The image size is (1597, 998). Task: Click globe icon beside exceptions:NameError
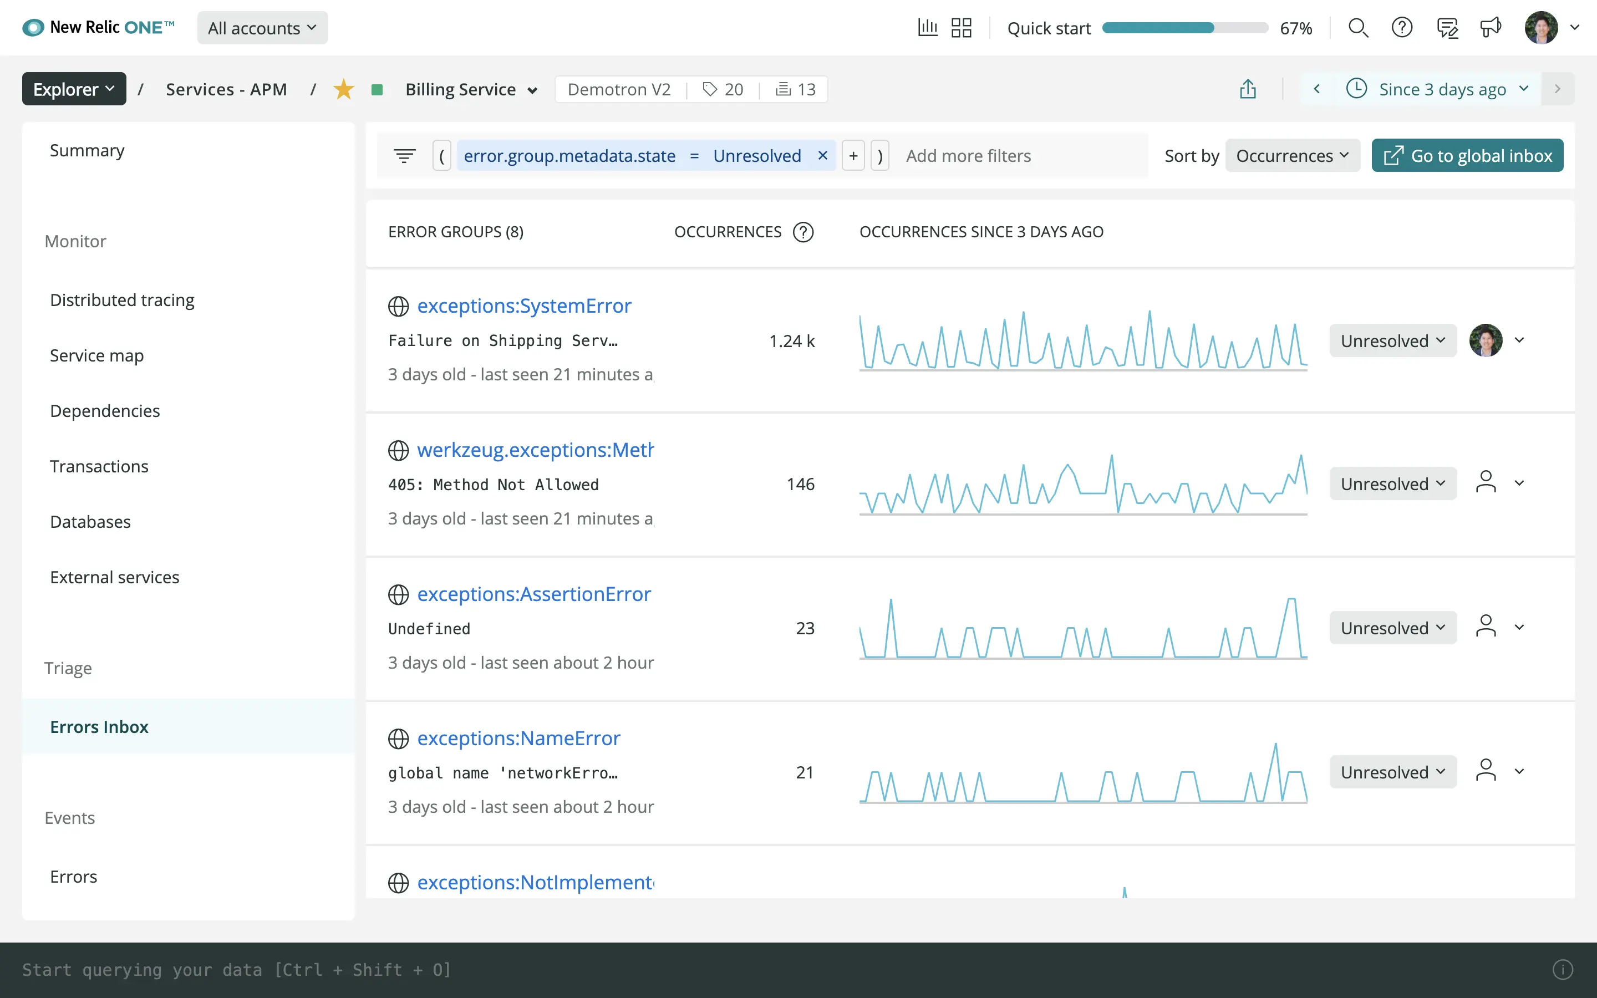click(398, 739)
